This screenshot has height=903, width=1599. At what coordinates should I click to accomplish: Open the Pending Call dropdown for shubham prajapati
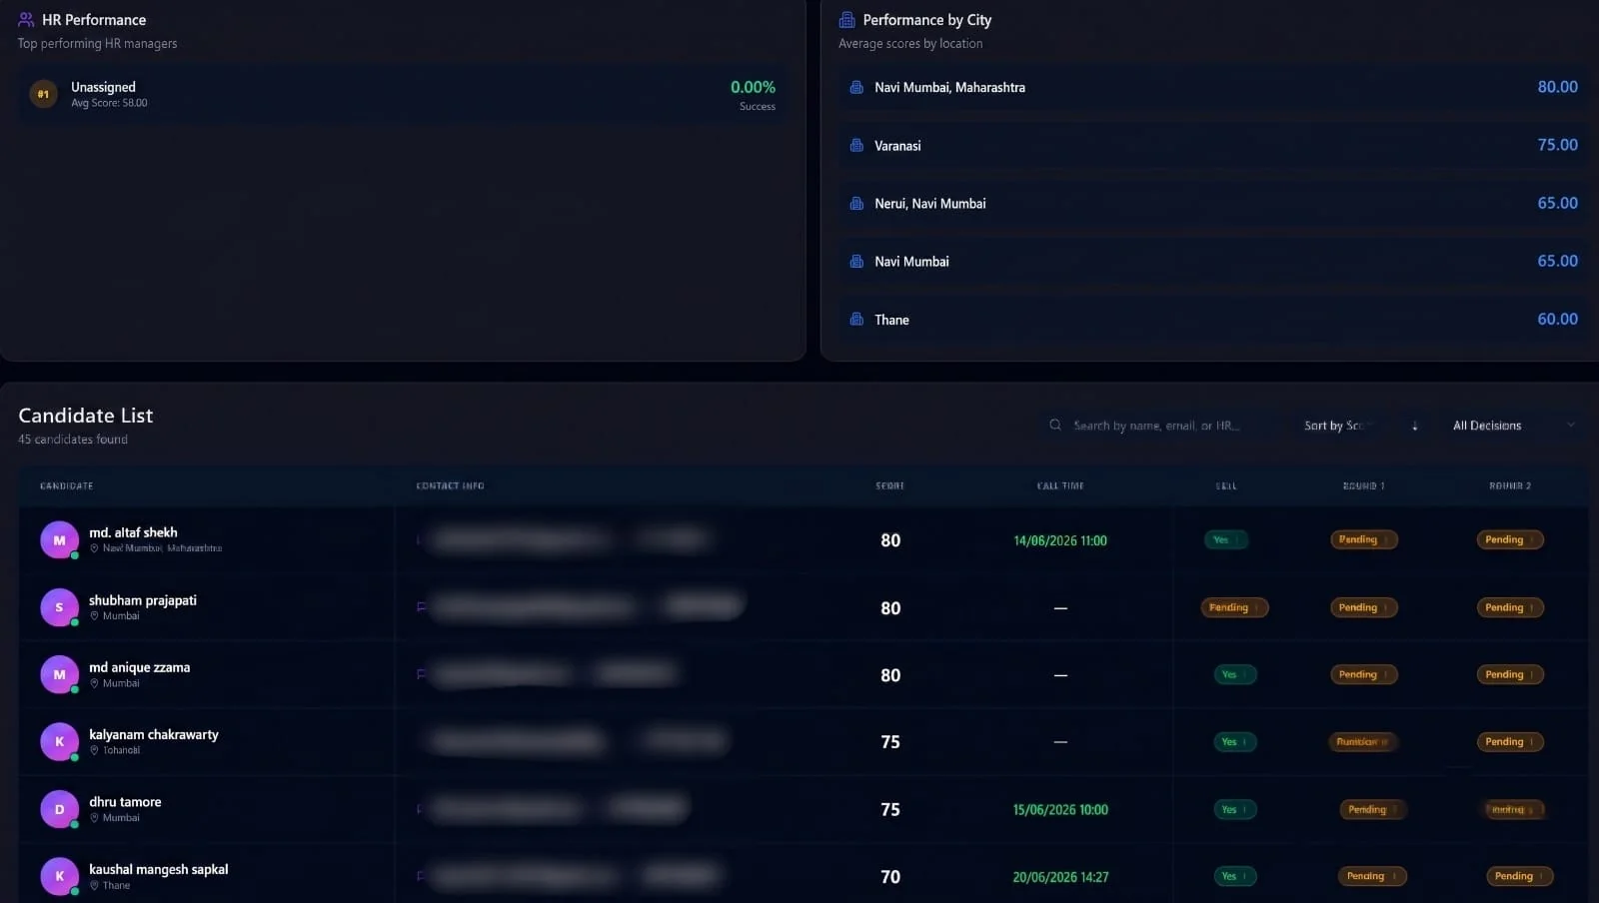click(x=1234, y=607)
